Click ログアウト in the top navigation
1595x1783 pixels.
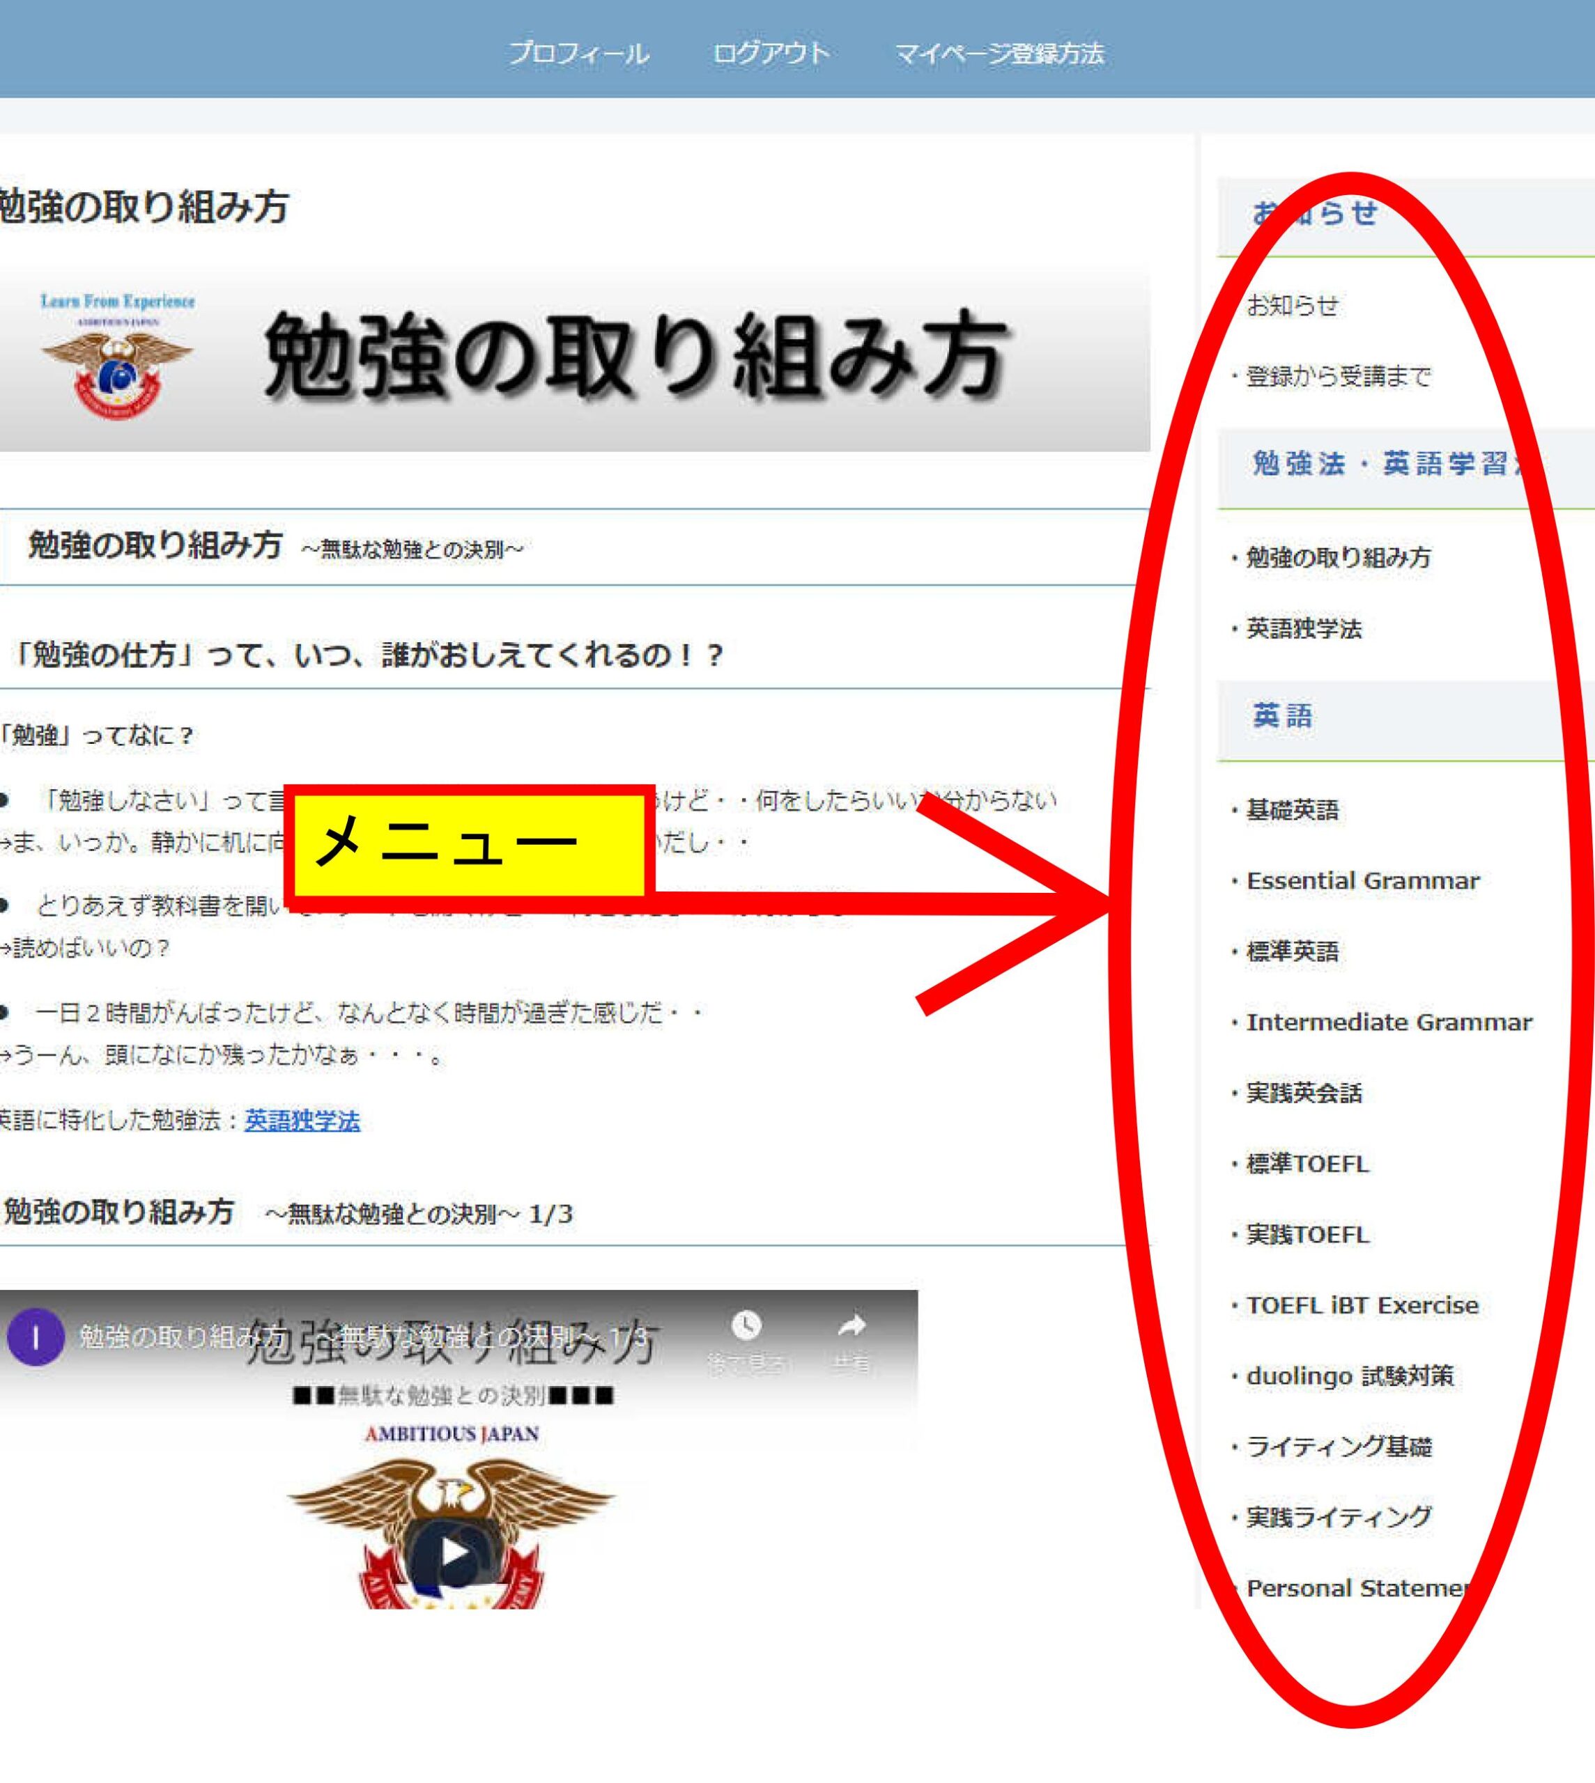pyautogui.click(x=771, y=54)
